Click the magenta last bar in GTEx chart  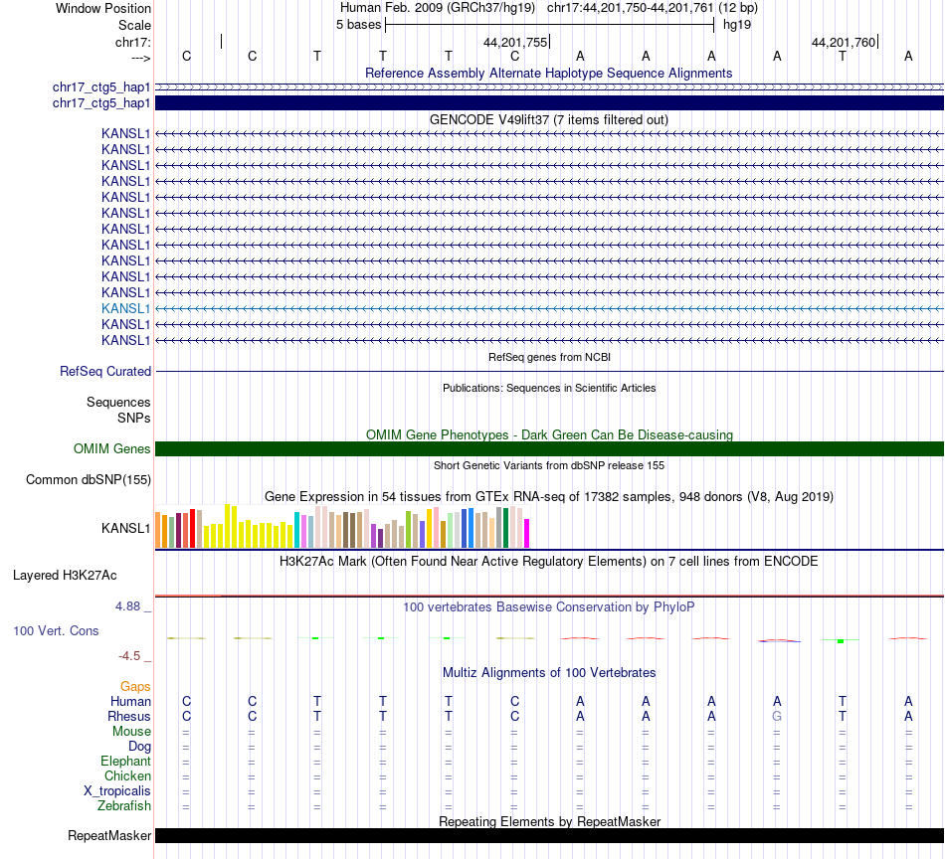(527, 533)
